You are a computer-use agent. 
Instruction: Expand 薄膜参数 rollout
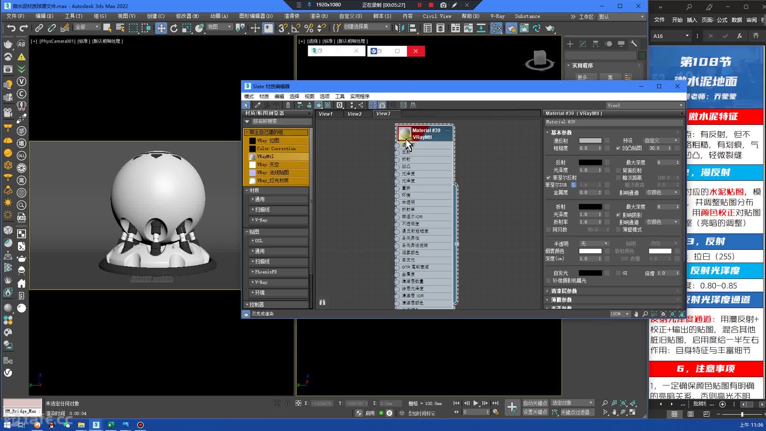561,300
